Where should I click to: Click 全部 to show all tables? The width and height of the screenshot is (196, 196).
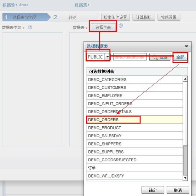180,57
